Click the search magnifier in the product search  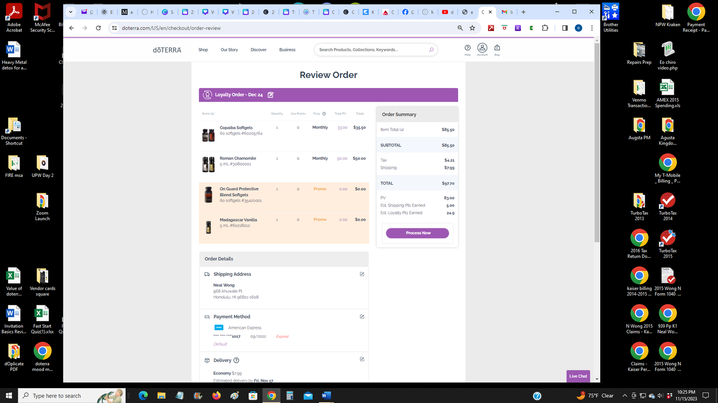[431, 49]
